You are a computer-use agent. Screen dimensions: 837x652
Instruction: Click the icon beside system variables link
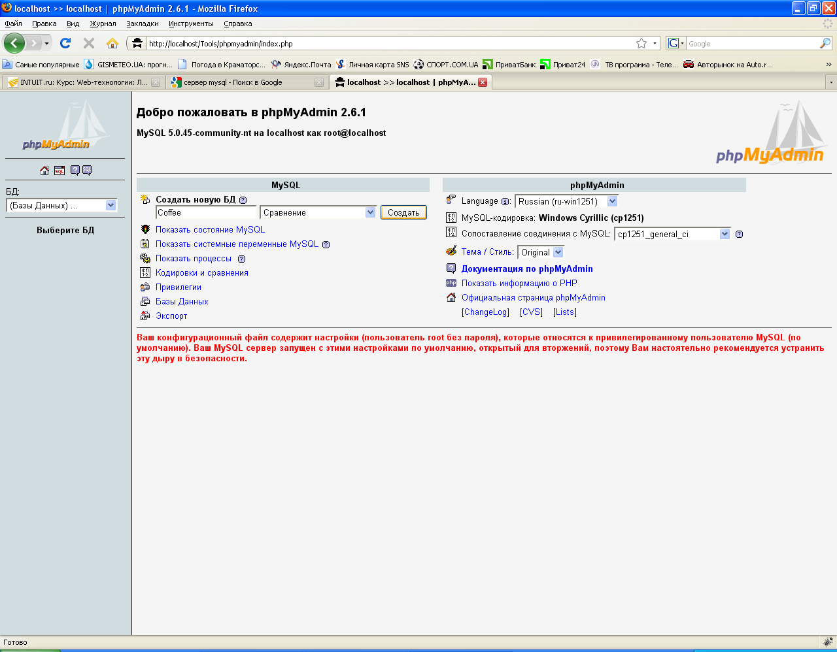(x=145, y=244)
